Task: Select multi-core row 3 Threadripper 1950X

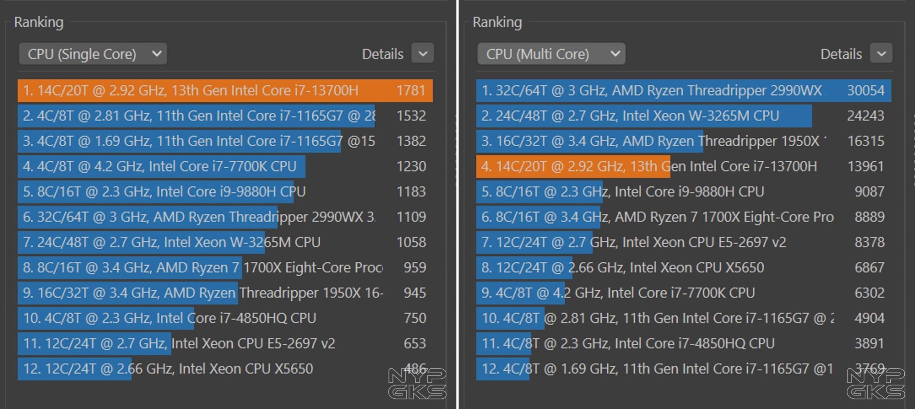Action: click(684, 141)
